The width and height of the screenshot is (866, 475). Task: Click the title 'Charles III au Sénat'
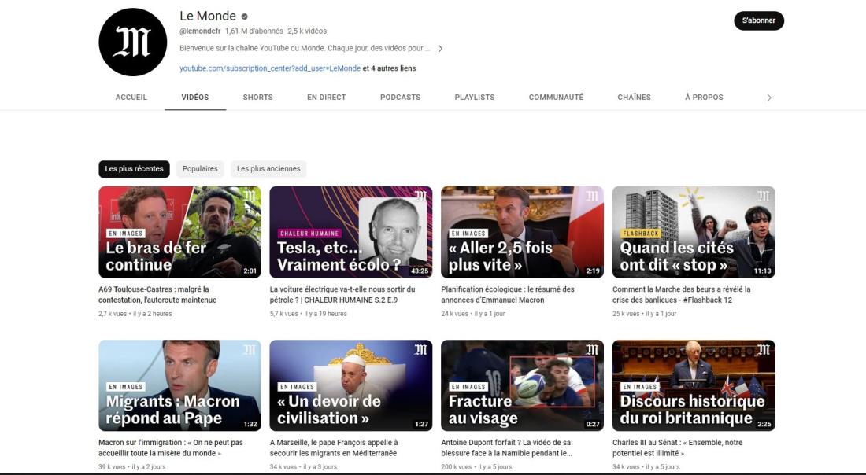coord(678,448)
